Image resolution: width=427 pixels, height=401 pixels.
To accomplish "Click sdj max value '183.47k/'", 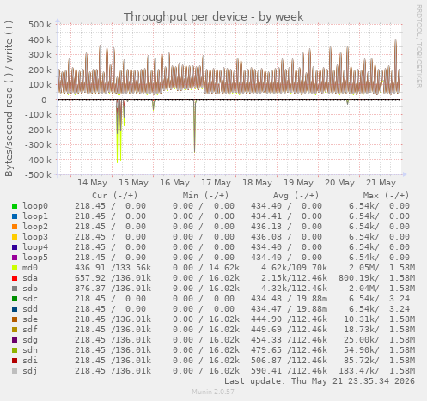I will click(x=359, y=371).
